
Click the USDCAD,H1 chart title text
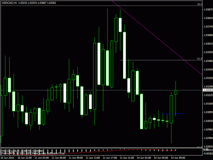point(9,3)
